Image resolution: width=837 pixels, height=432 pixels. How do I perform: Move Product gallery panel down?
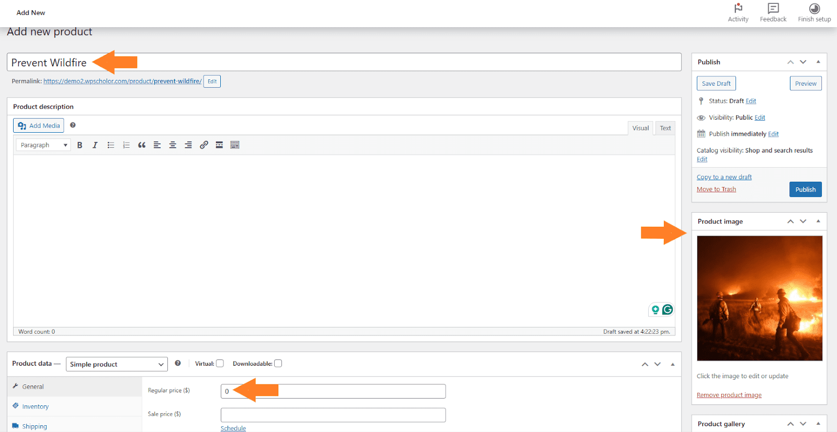tap(803, 424)
